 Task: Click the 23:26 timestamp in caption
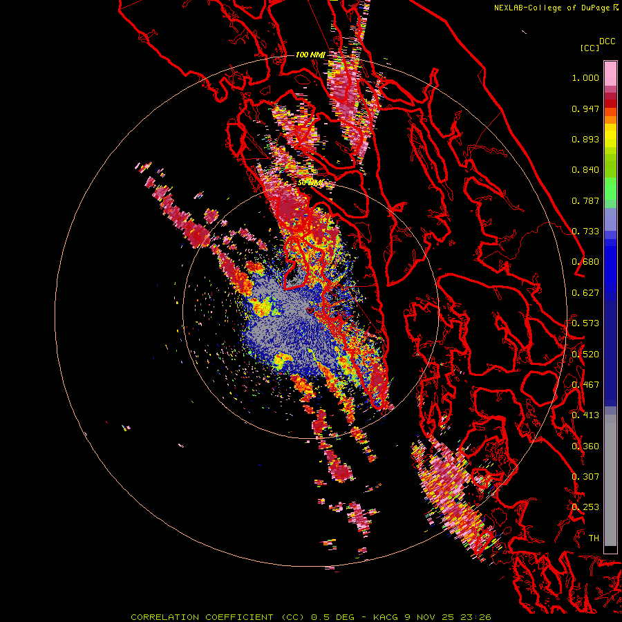coord(475,617)
